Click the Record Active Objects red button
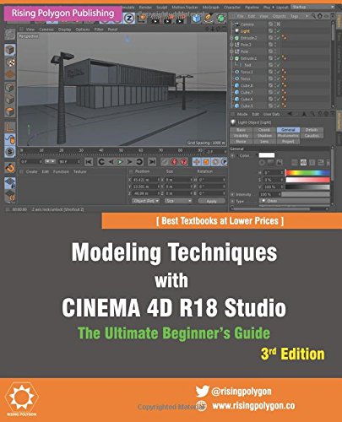This screenshot has width=342, height=422. point(165,162)
